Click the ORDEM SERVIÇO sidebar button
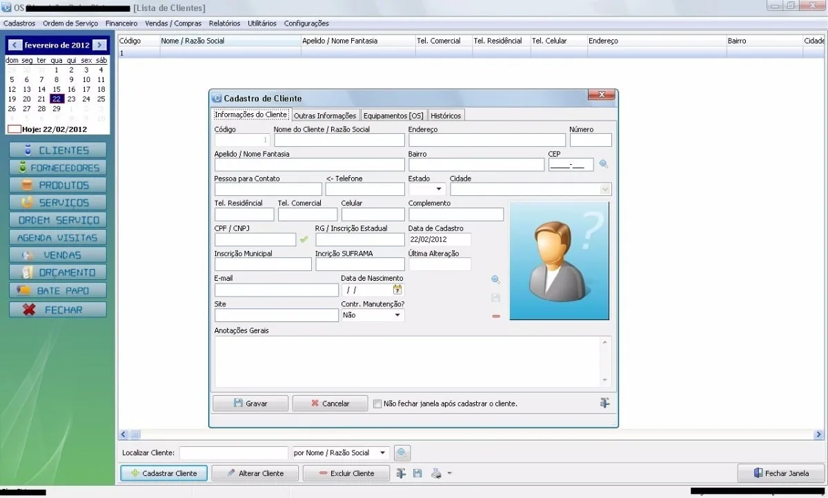828x498 pixels. coord(58,220)
